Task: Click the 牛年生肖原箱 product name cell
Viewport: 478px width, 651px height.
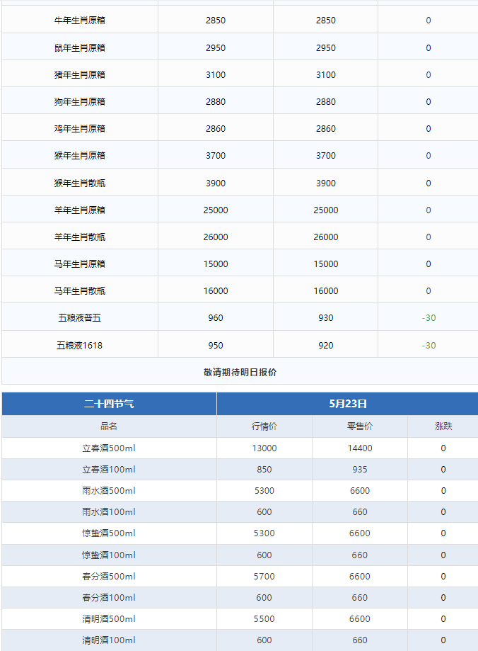Action: pos(80,21)
